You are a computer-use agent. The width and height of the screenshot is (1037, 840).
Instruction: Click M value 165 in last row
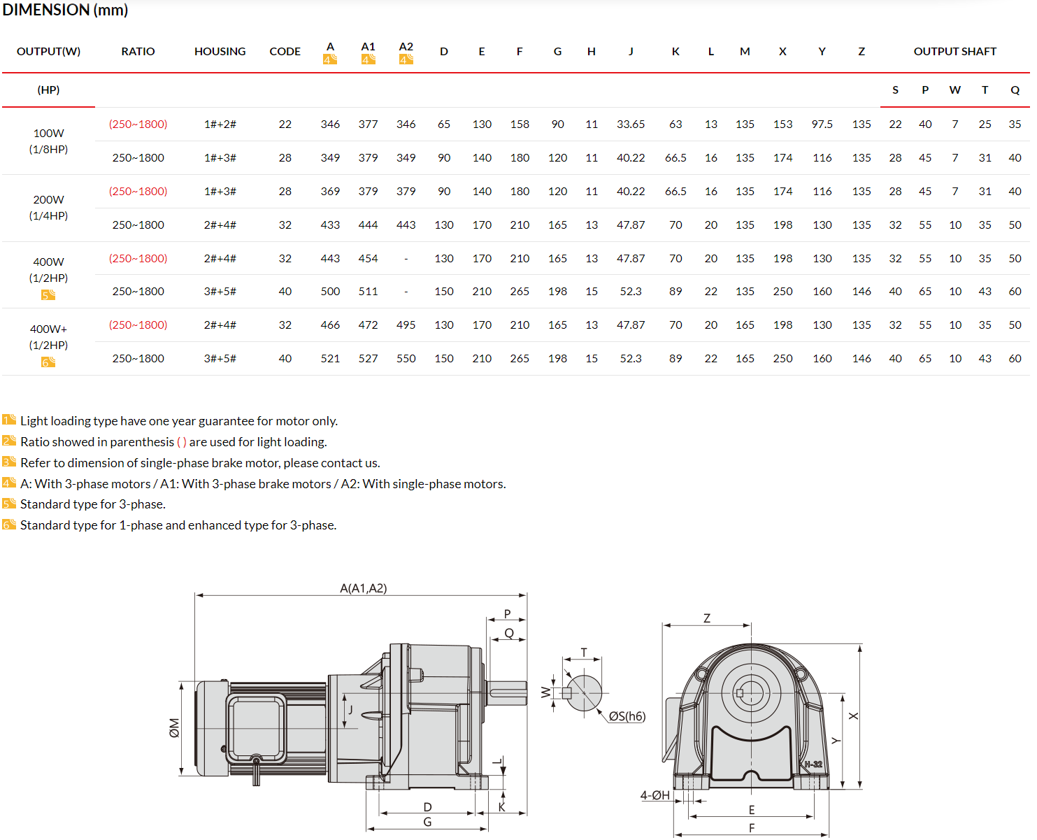point(745,358)
